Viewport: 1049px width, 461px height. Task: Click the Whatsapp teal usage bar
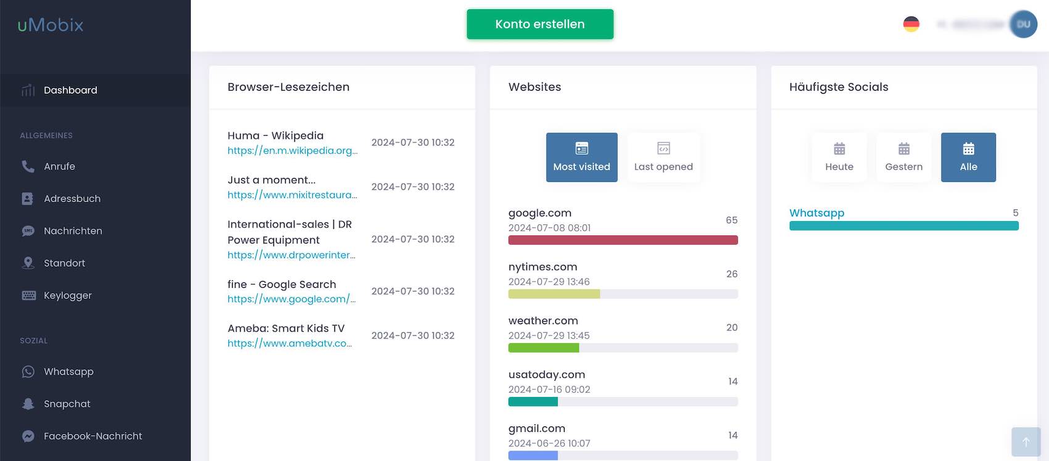pos(904,226)
